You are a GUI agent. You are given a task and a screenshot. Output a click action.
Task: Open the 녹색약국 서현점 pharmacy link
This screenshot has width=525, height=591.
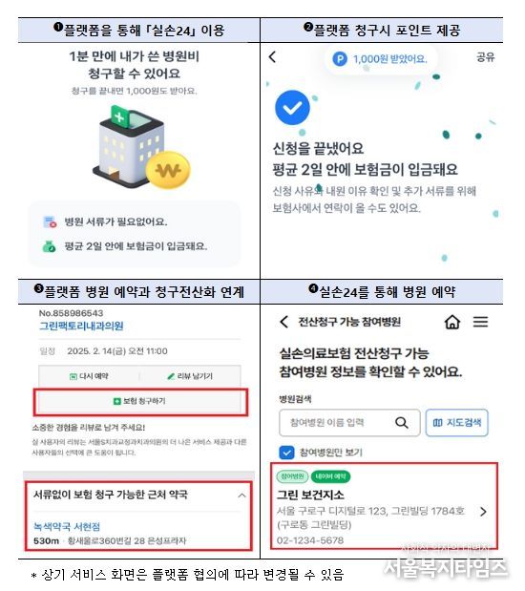point(67,526)
